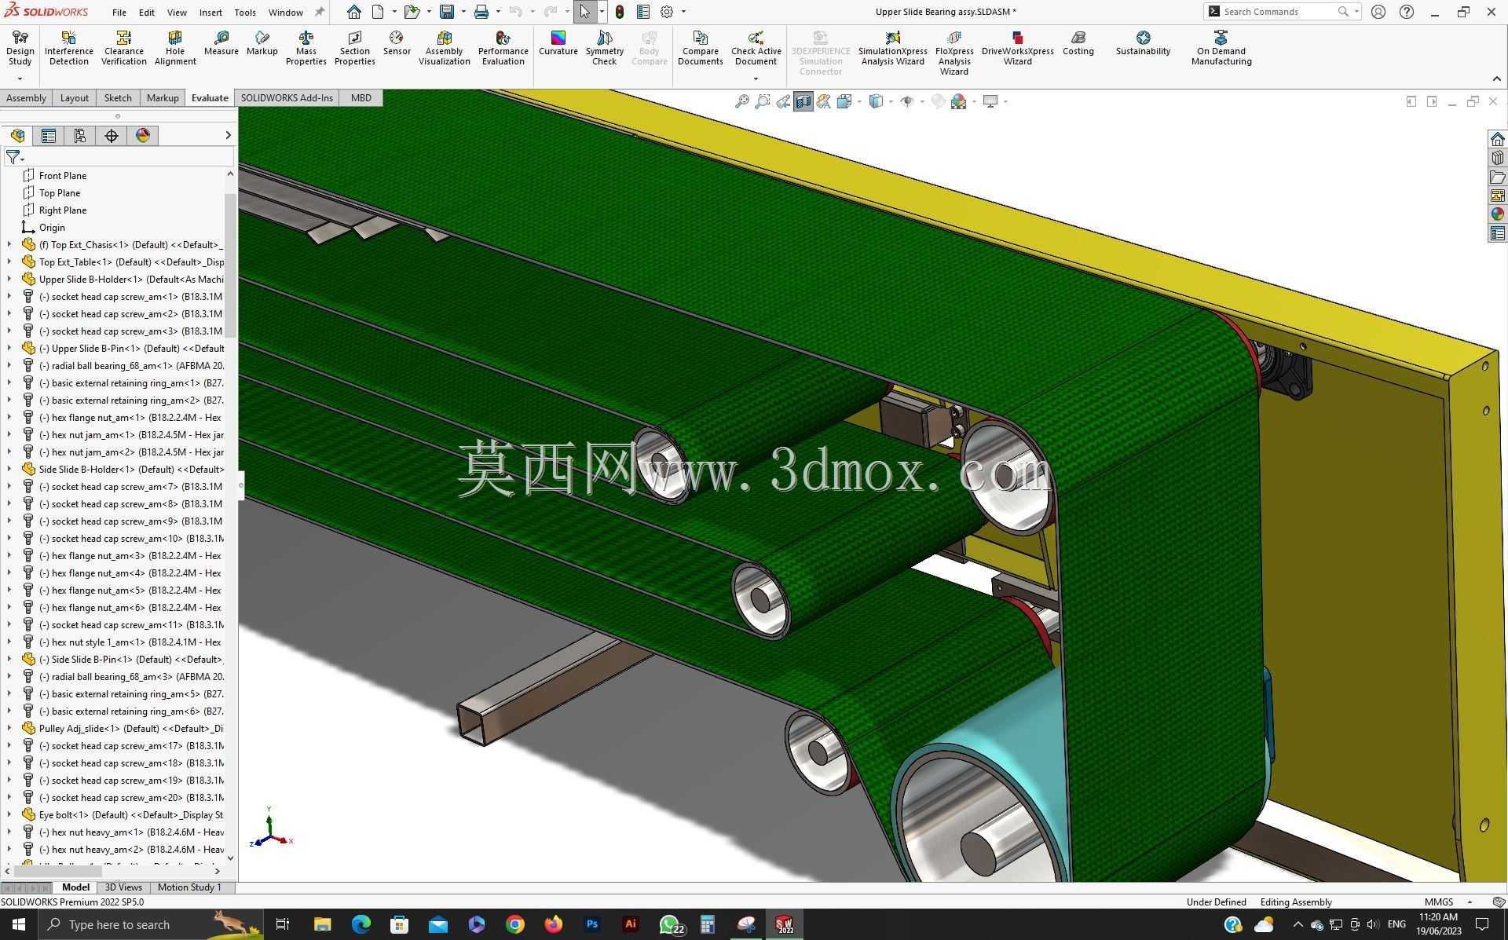Open the DimXpertManager tab
The height and width of the screenshot is (940, 1508).
(112, 136)
